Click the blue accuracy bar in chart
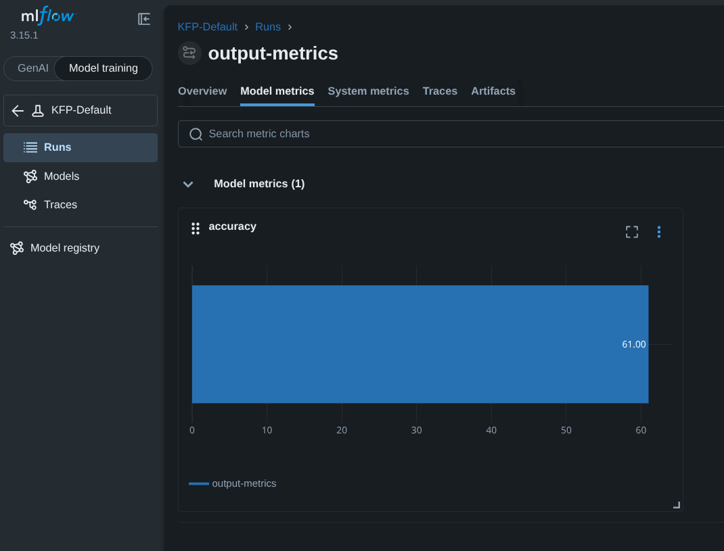The height and width of the screenshot is (551, 724). 420,344
